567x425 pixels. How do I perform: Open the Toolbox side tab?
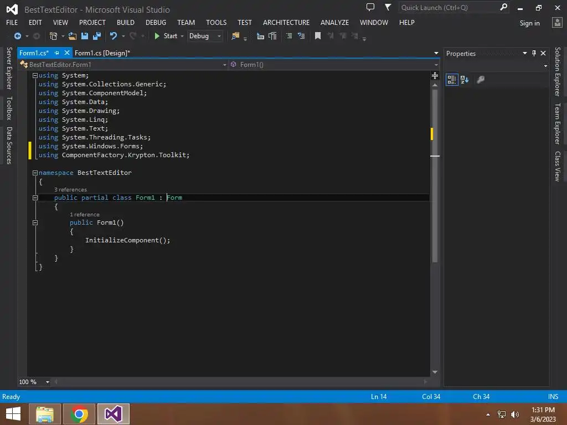point(9,108)
